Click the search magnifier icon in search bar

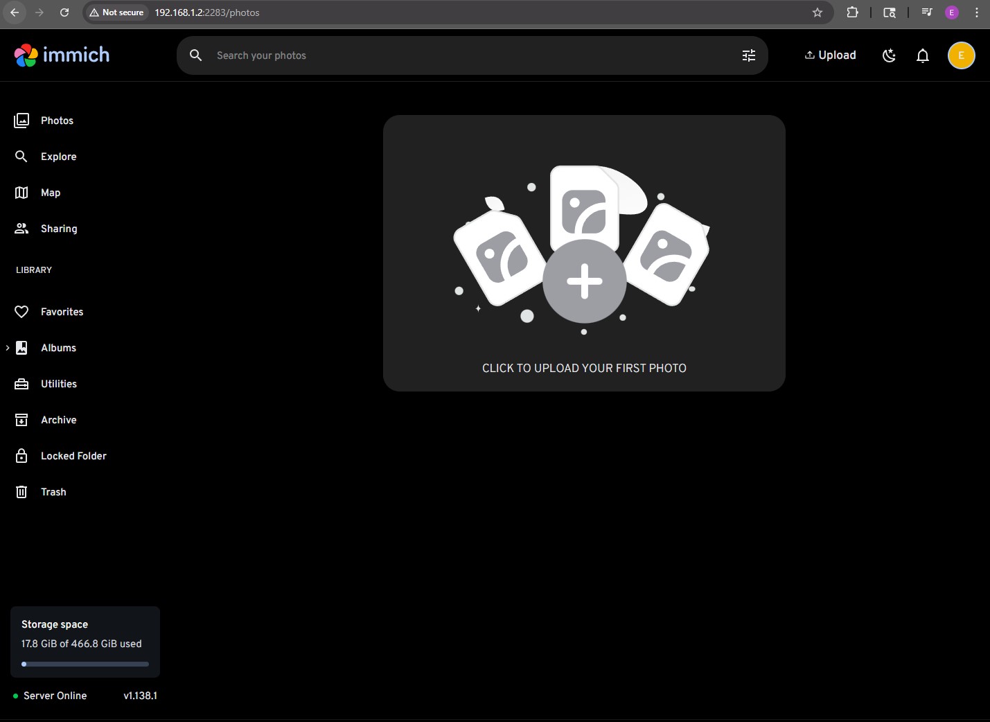[196, 55]
